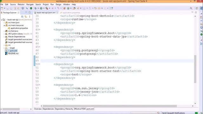This screenshot has height=114, width=203.
Task: Switch to the Effective POM tab
Action: [x=80, y=109]
